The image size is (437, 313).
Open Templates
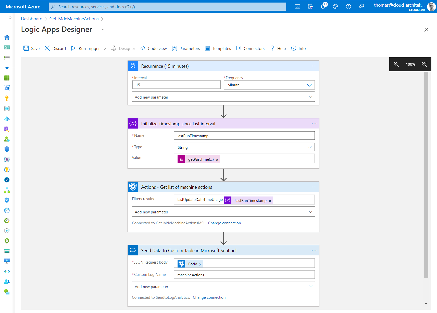point(218,48)
